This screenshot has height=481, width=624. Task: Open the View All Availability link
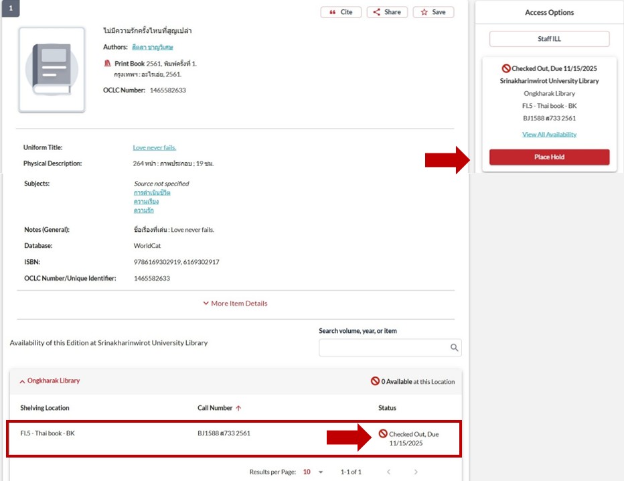tap(549, 134)
